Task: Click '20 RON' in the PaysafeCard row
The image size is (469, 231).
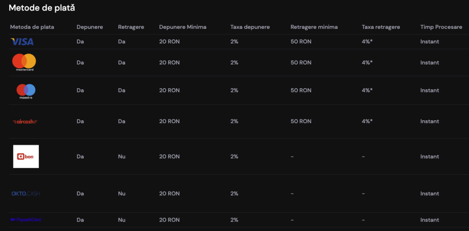Action: pyautogui.click(x=169, y=220)
